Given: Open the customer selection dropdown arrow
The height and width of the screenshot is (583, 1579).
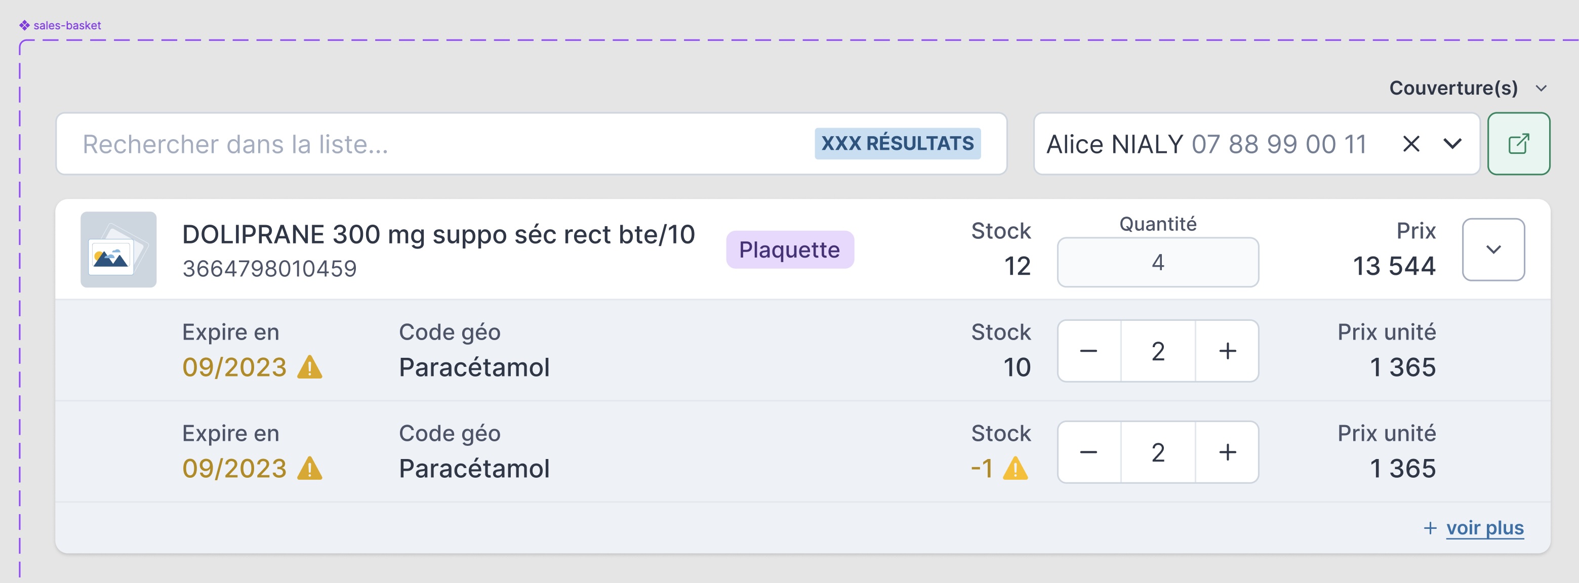Looking at the screenshot, I should [1452, 144].
